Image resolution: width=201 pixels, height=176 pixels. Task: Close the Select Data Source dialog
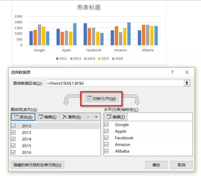point(187,72)
